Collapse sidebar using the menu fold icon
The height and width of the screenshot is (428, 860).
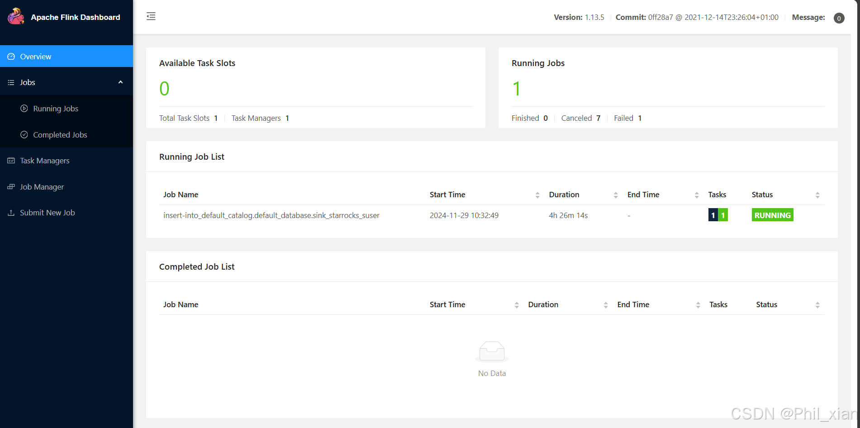pyautogui.click(x=151, y=17)
